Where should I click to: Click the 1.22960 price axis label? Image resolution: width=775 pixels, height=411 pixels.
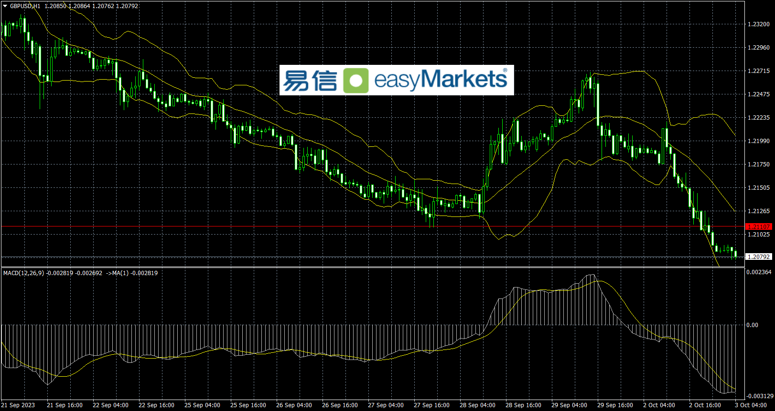point(759,48)
